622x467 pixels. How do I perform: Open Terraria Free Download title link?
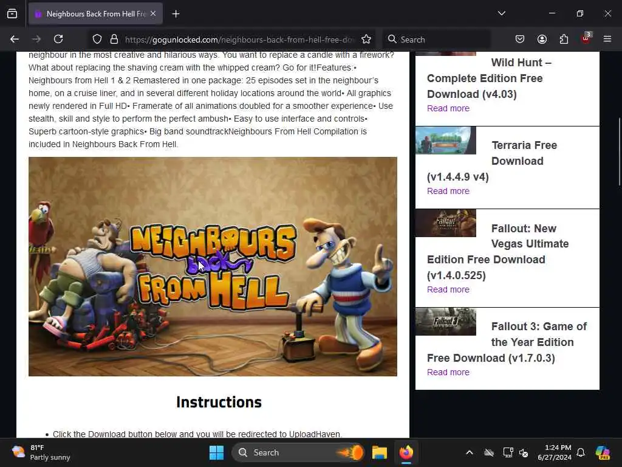click(x=492, y=161)
